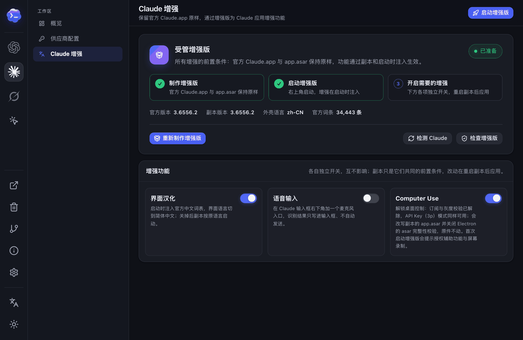Click the 工作区 sidebar label
Viewport: 523px width, 340px height.
(44, 11)
